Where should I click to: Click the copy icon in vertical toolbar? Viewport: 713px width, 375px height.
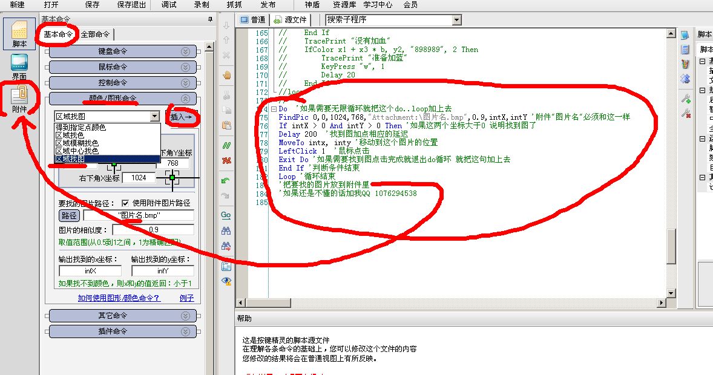pyautogui.click(x=226, y=110)
